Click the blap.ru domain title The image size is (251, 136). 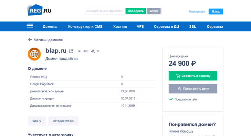click(x=56, y=51)
